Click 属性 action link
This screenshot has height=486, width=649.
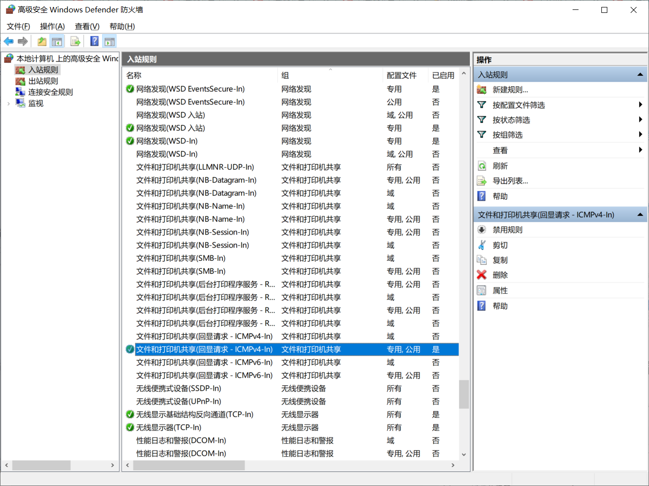click(x=500, y=291)
